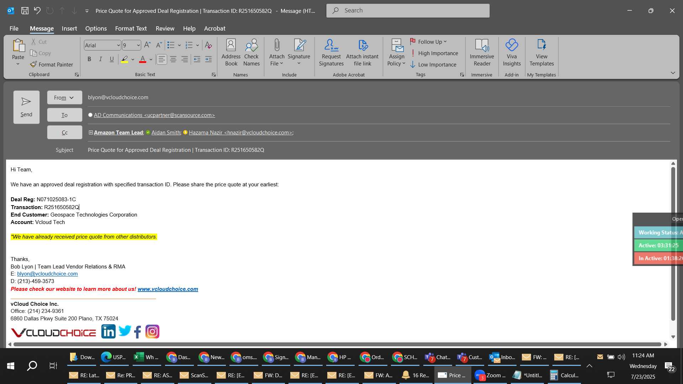Run Check Names
683x384 pixels.
[x=252, y=53]
